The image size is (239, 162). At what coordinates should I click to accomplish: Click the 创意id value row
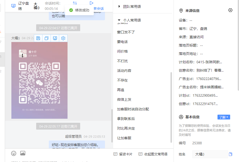pyautogui.click(x=198, y=104)
